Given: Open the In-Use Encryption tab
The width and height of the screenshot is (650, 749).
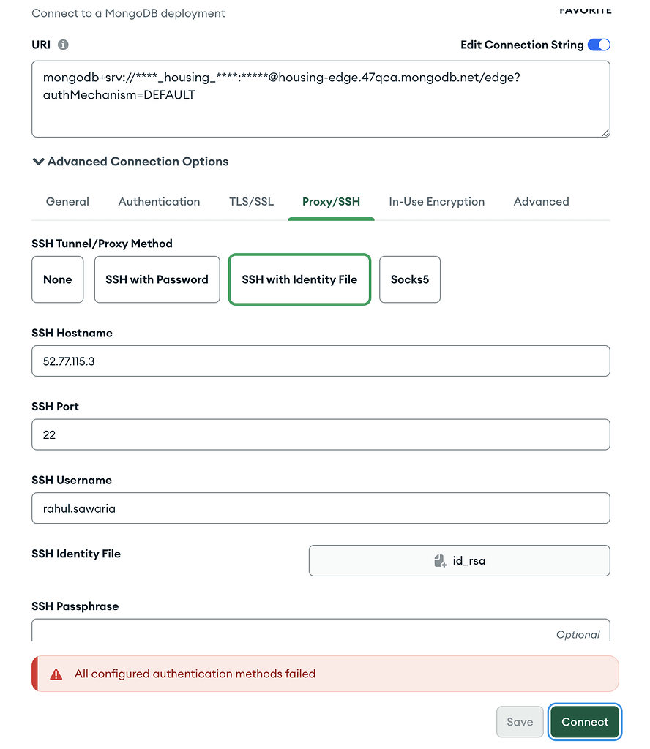Looking at the screenshot, I should [x=436, y=202].
